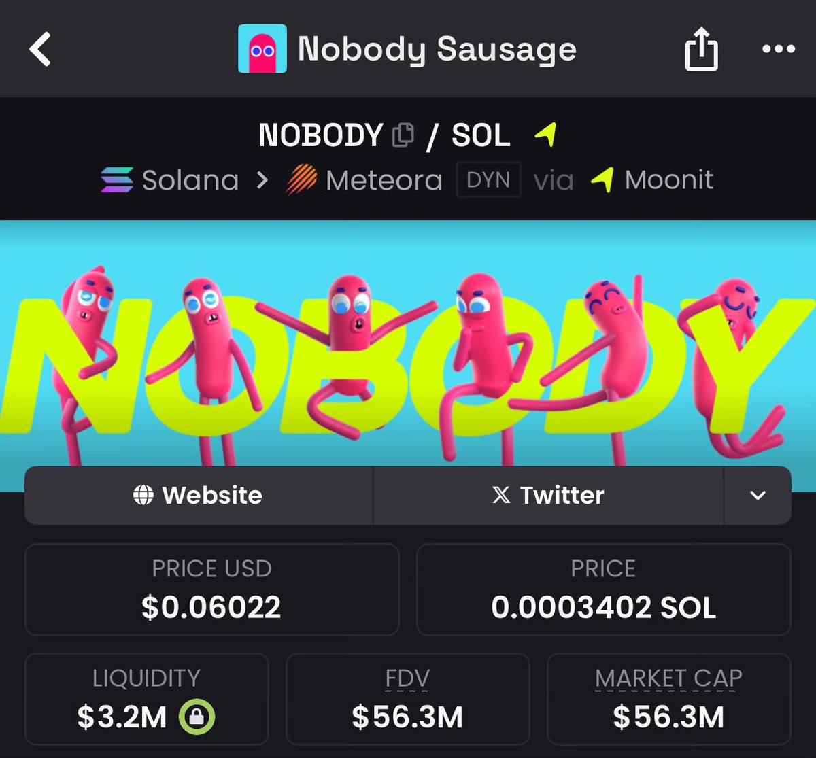Tap the Nobody Sausage token avatar icon
Viewport: 816px width, 758px height.
tap(262, 49)
